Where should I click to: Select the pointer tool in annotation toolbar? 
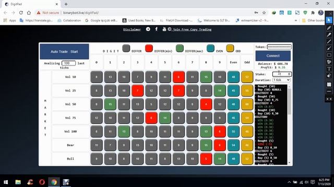[329, 20]
